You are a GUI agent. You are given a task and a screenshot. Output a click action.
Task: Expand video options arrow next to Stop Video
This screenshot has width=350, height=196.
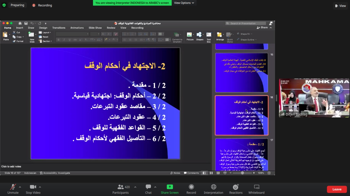(40, 187)
